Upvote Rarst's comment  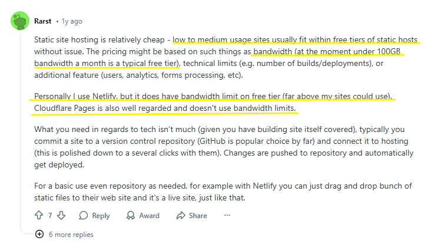point(39,216)
